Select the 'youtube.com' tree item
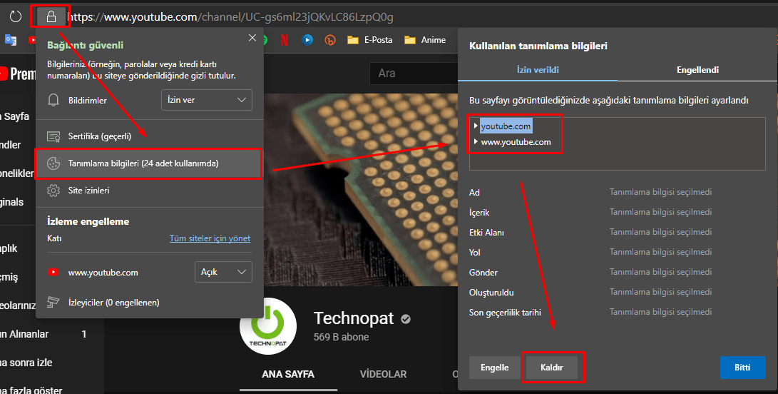The width and height of the screenshot is (778, 394). click(x=506, y=126)
